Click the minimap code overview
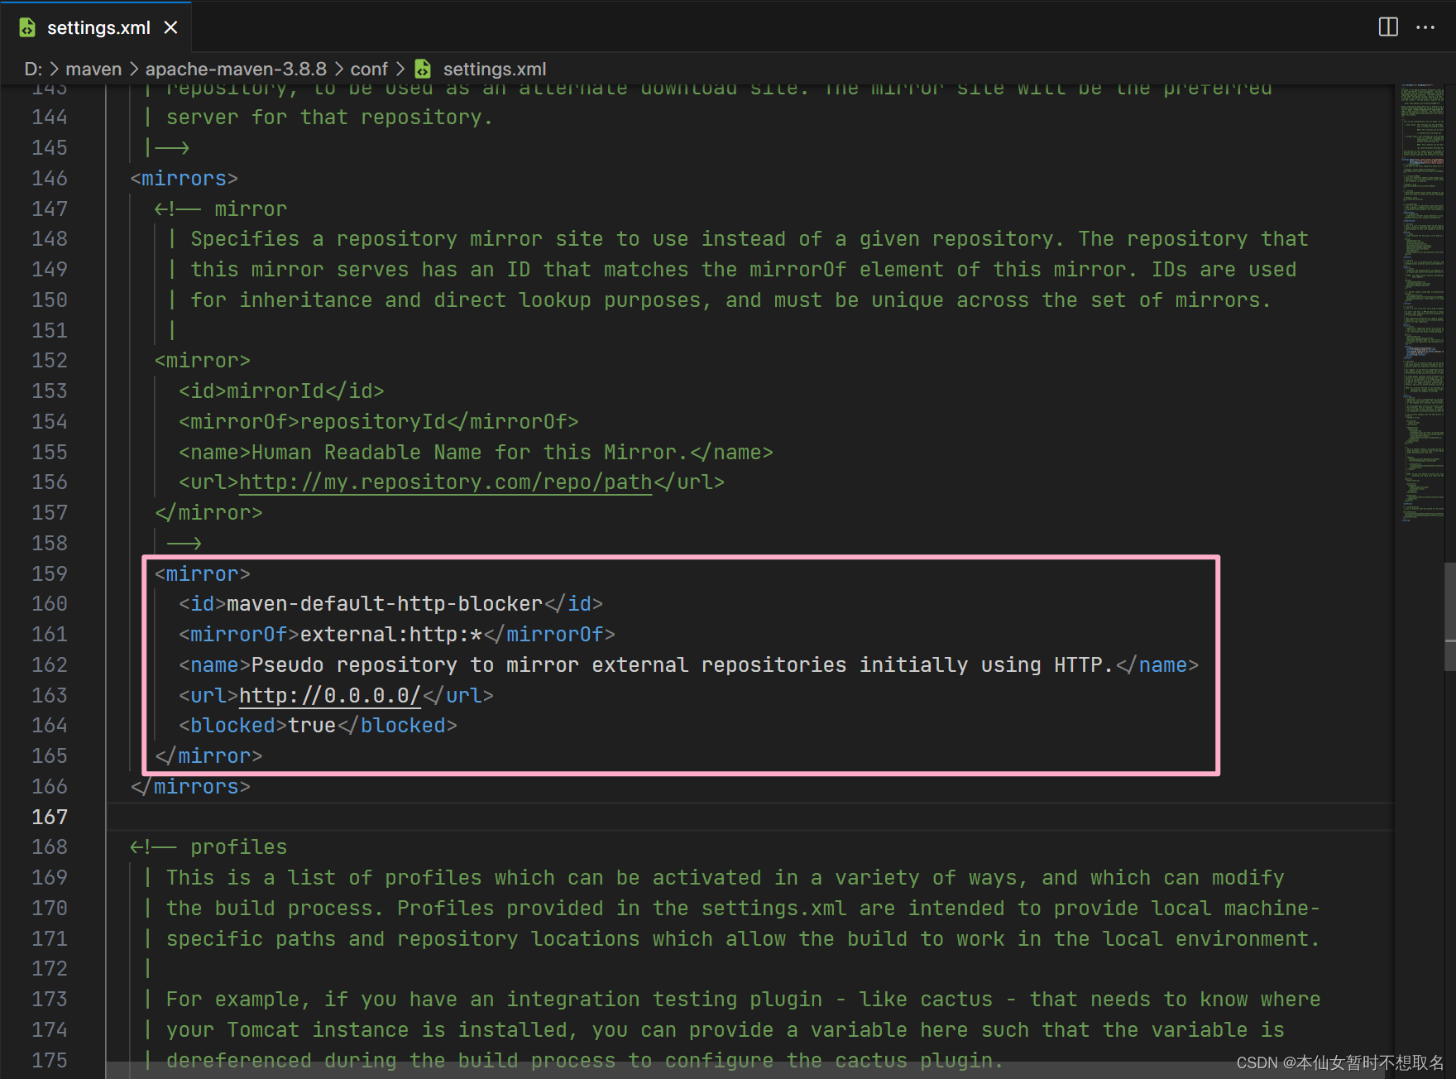 (1422, 303)
